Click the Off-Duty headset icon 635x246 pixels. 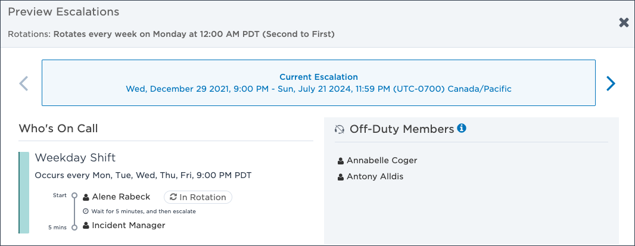point(340,130)
